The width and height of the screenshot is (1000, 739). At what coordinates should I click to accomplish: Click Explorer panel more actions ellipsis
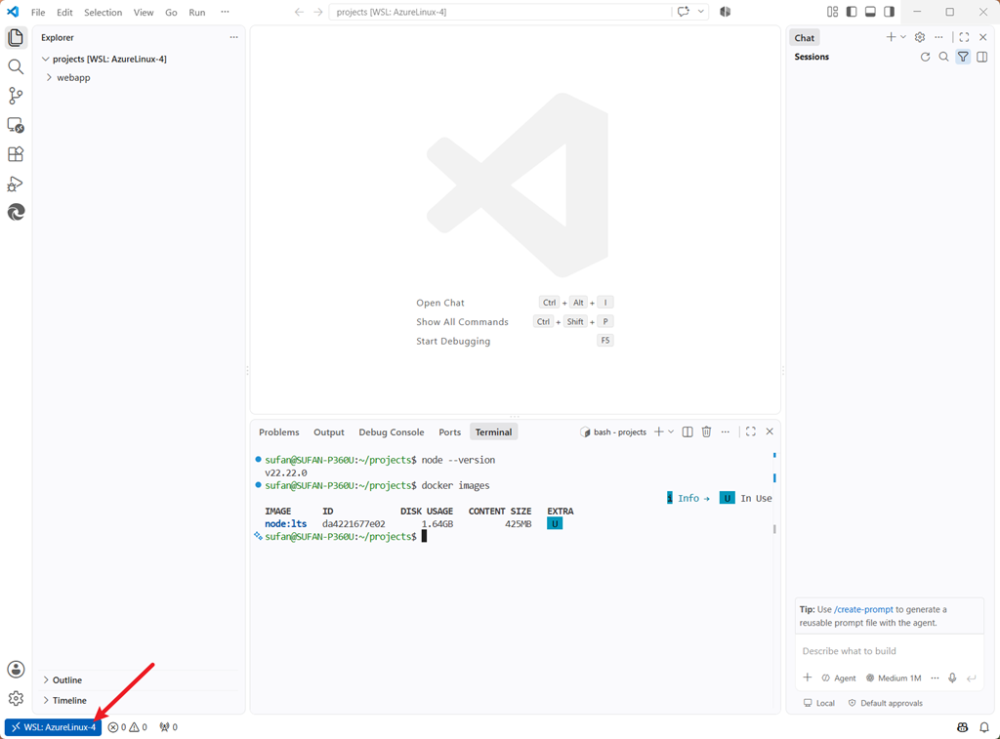[x=234, y=37]
